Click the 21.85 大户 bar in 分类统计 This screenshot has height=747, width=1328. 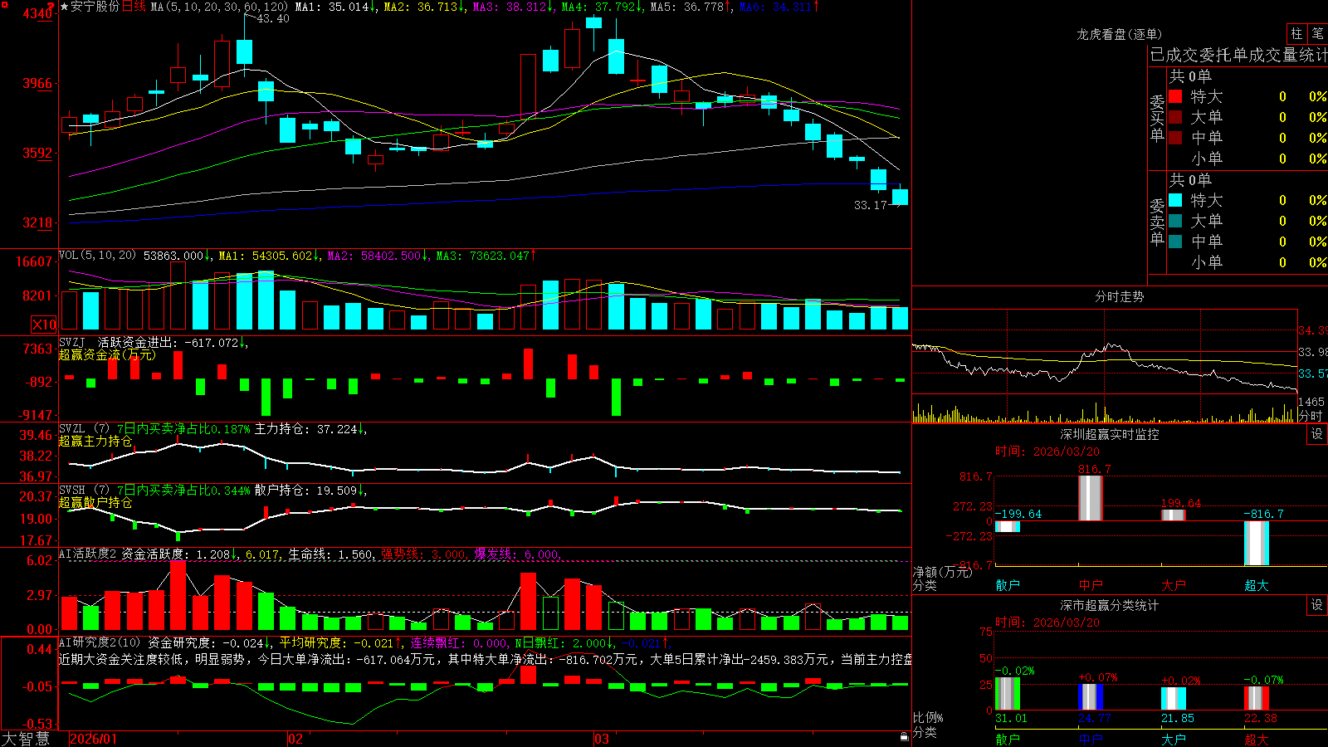(x=1174, y=699)
